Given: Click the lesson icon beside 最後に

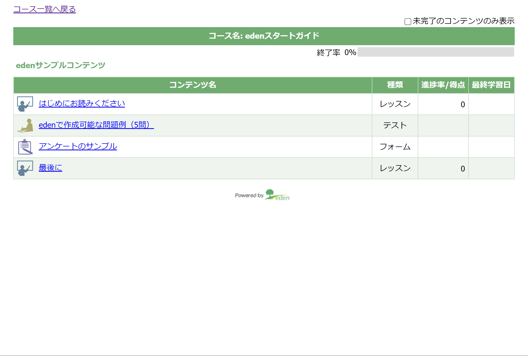Looking at the screenshot, I should 25,168.
